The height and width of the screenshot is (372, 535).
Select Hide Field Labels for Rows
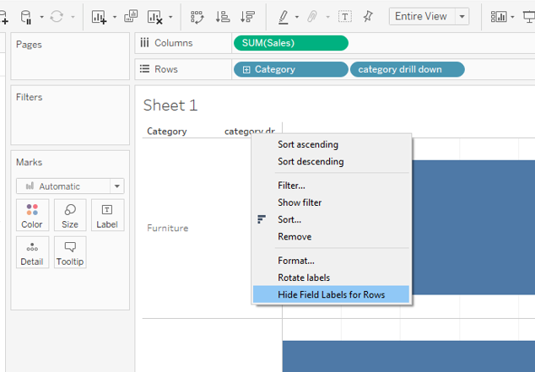tap(331, 294)
